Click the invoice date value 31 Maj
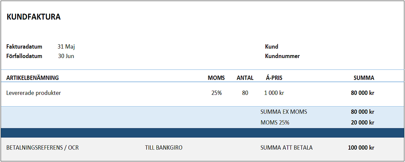Viewport: 405px width, 162px height. point(66,47)
